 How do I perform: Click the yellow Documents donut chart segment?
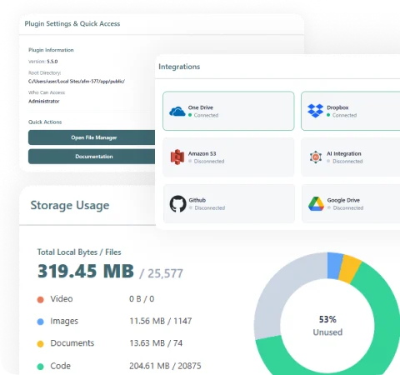click(349, 269)
